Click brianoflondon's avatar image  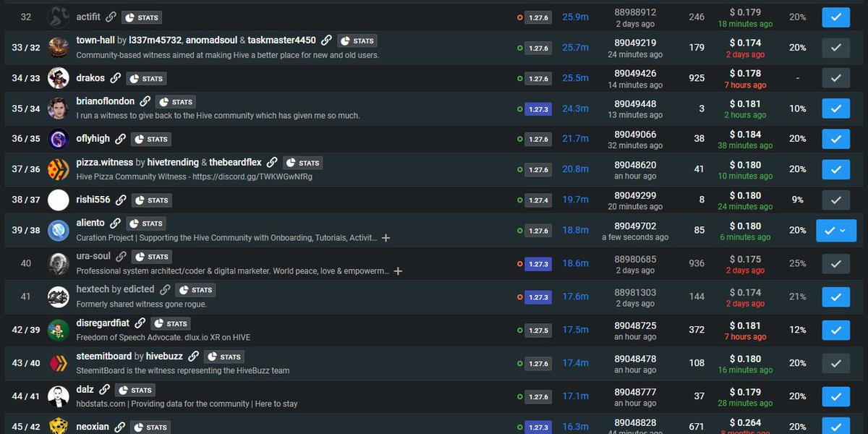tap(59, 109)
